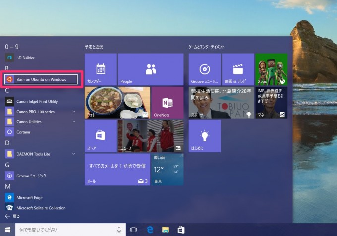Click the Windows Start button

7,230
